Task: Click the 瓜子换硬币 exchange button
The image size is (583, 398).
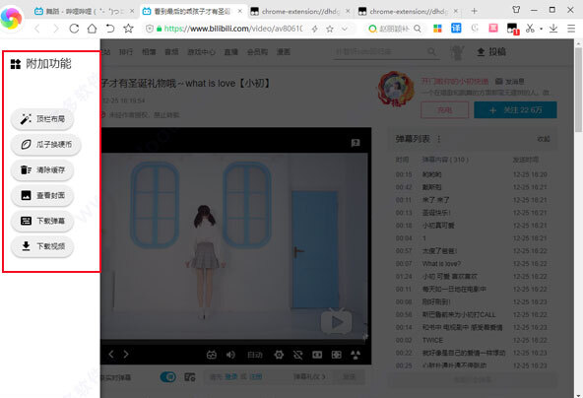Action: pos(45,145)
